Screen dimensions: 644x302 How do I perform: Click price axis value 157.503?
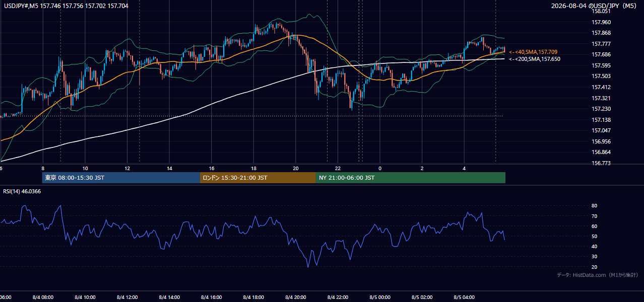[601, 76]
